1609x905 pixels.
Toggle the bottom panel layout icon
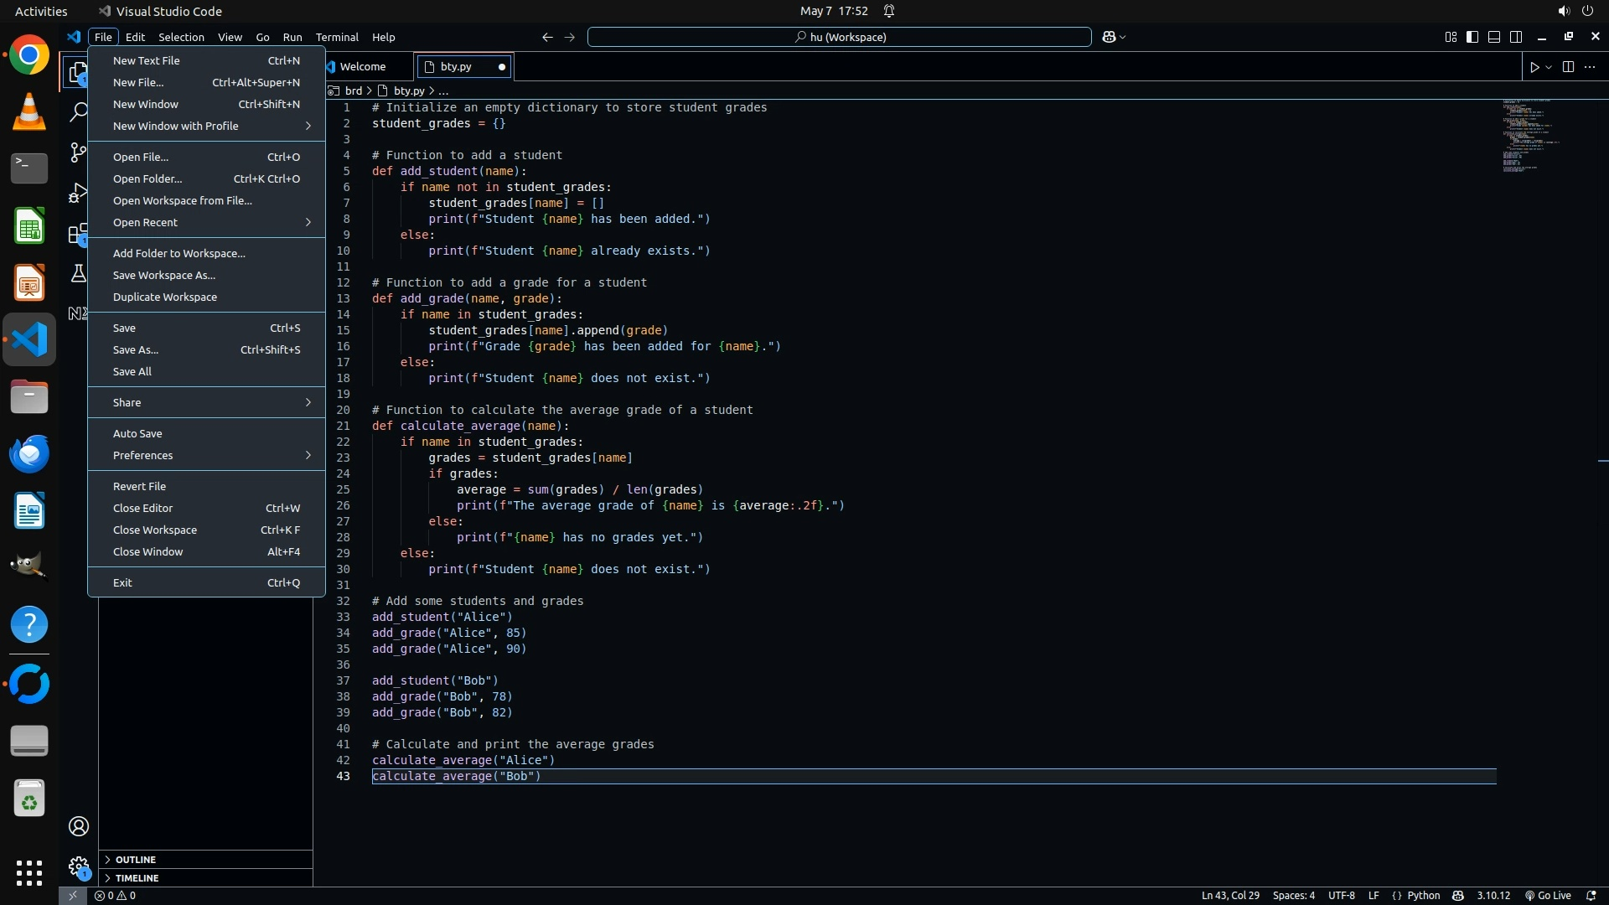[x=1494, y=37]
